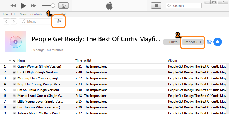The height and width of the screenshot is (114, 229).
Task: Select the Keep On Pushing song name
Action: (40, 84)
